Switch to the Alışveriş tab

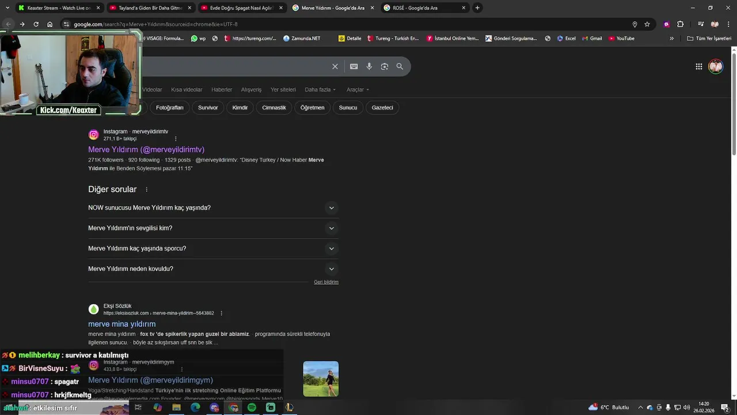point(251,89)
